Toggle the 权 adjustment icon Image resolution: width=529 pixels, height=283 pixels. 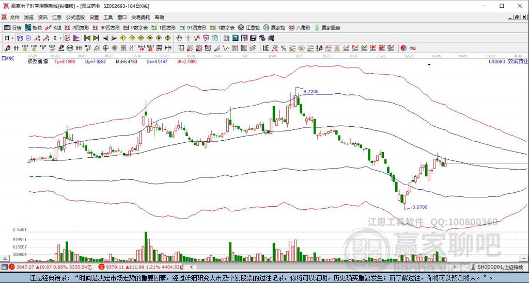(x=67, y=38)
